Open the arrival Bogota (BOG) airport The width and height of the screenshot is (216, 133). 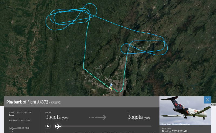coord(139,117)
